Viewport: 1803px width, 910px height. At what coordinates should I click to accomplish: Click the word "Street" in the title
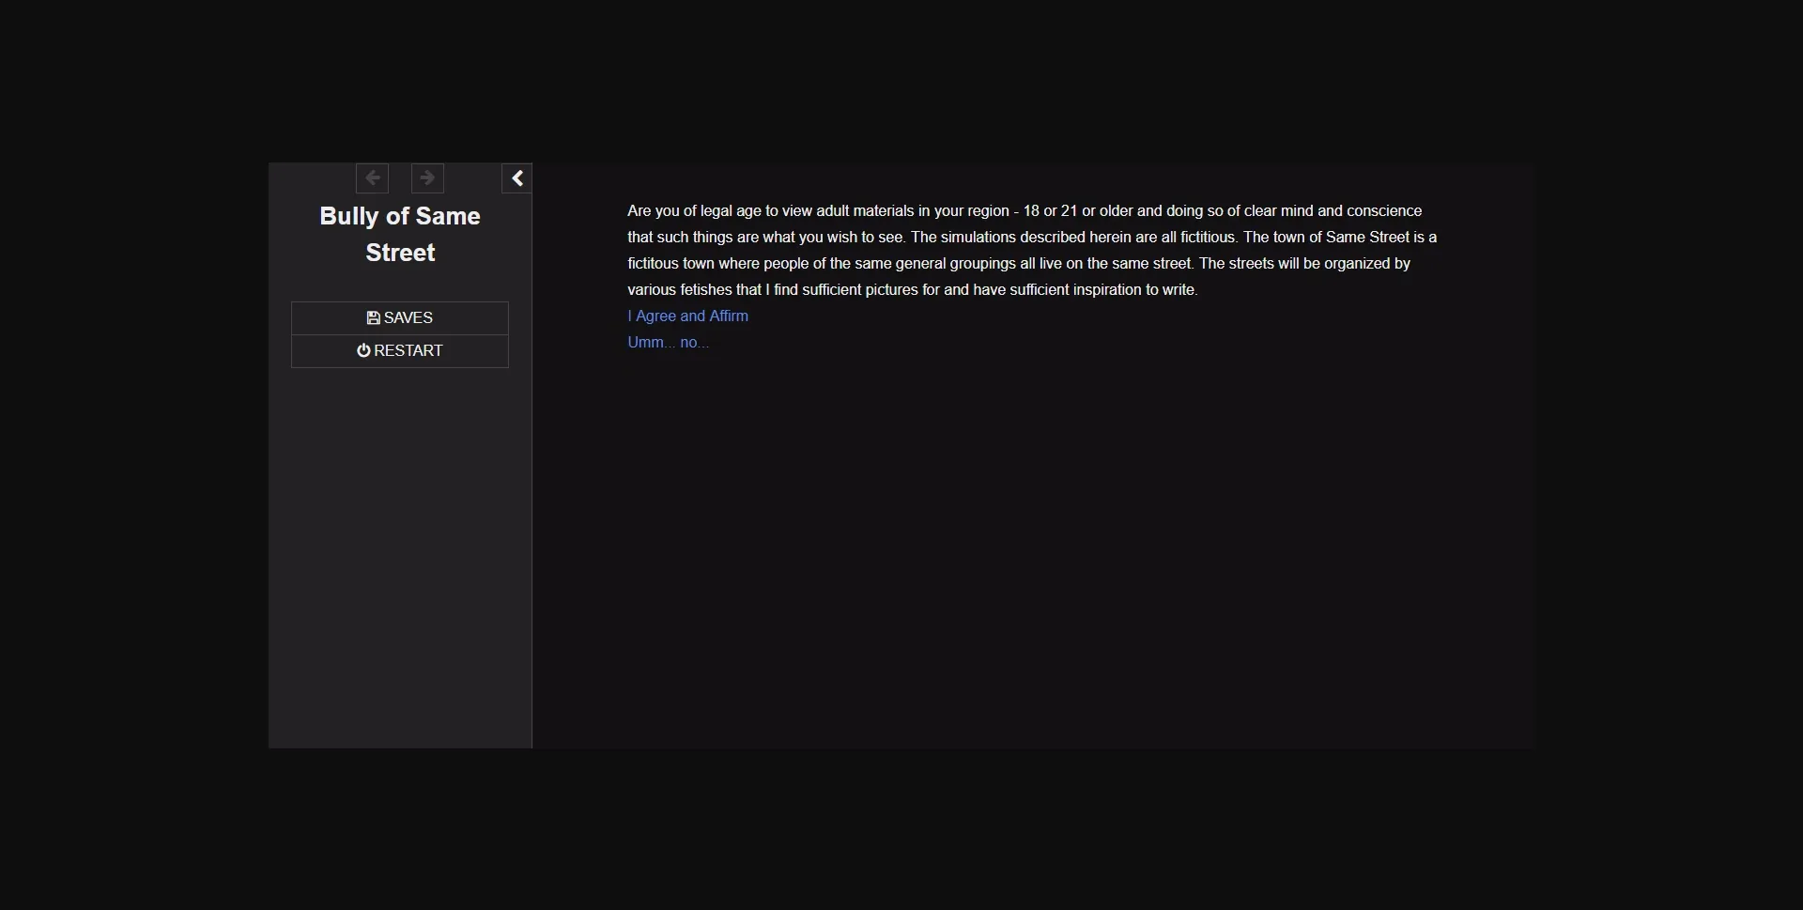point(400,254)
